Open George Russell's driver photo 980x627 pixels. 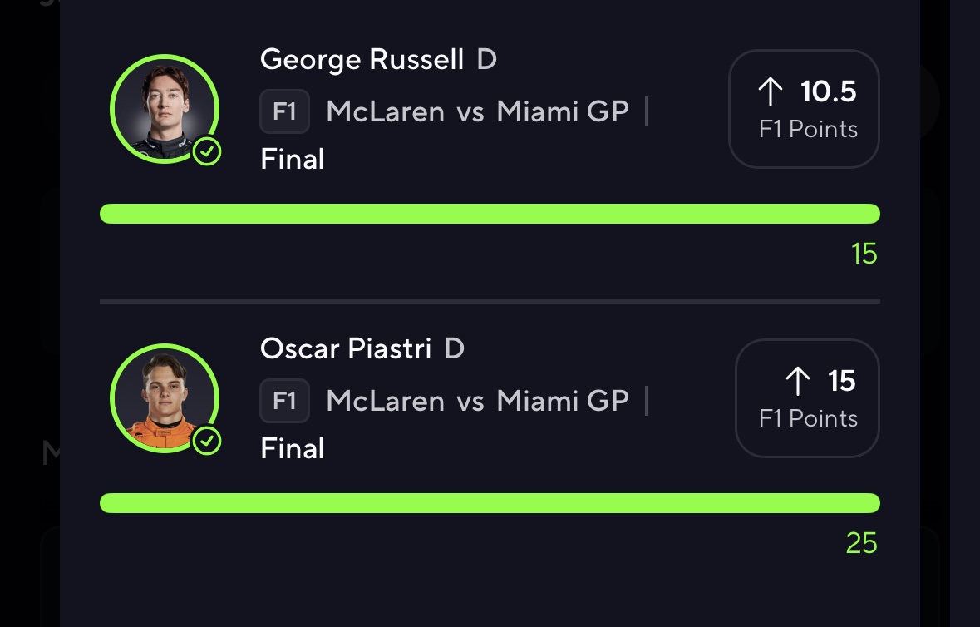164,108
